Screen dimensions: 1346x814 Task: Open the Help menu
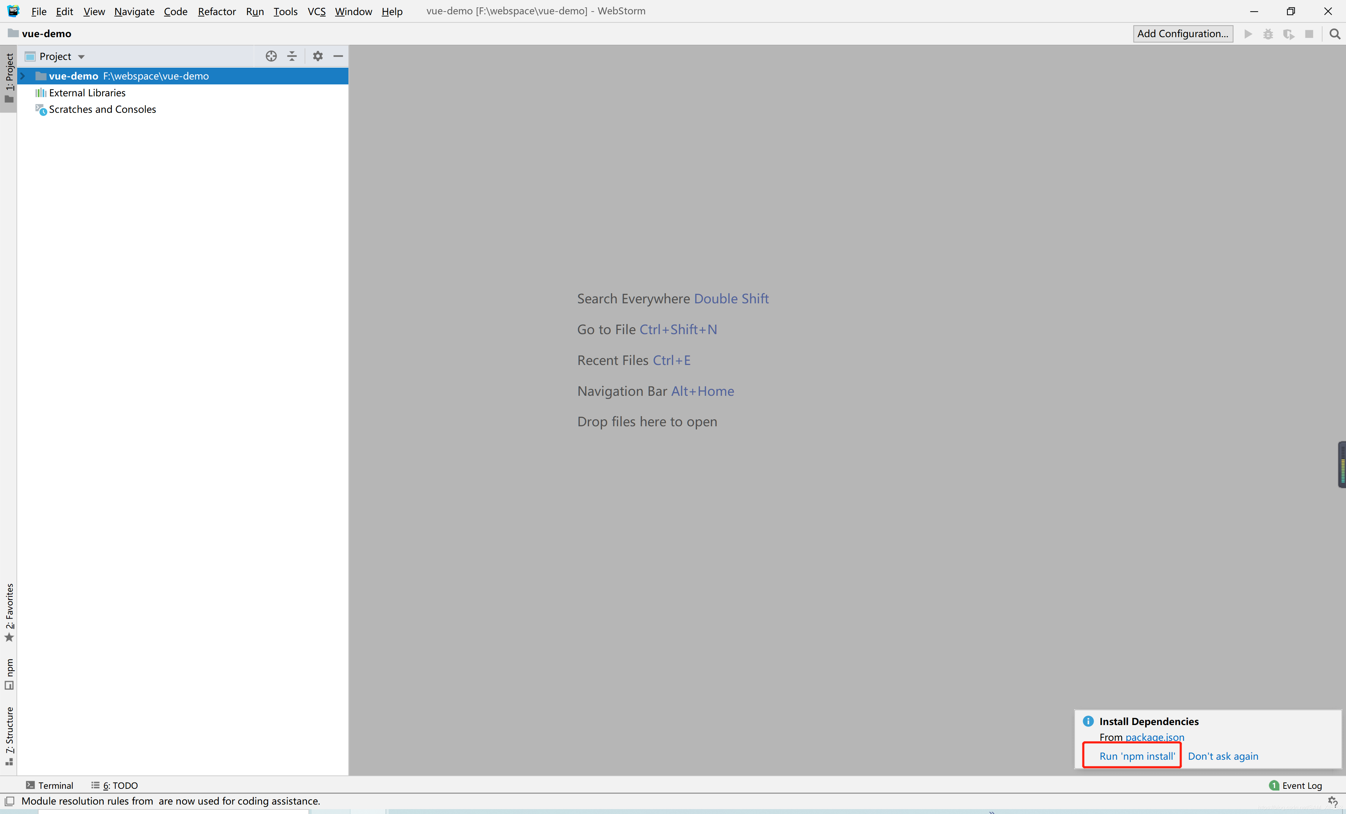pyautogui.click(x=392, y=11)
